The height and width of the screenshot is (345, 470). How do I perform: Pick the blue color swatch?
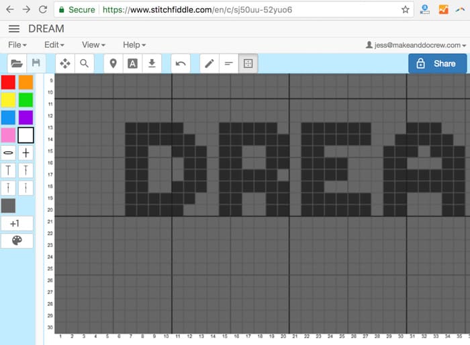[x=8, y=118]
